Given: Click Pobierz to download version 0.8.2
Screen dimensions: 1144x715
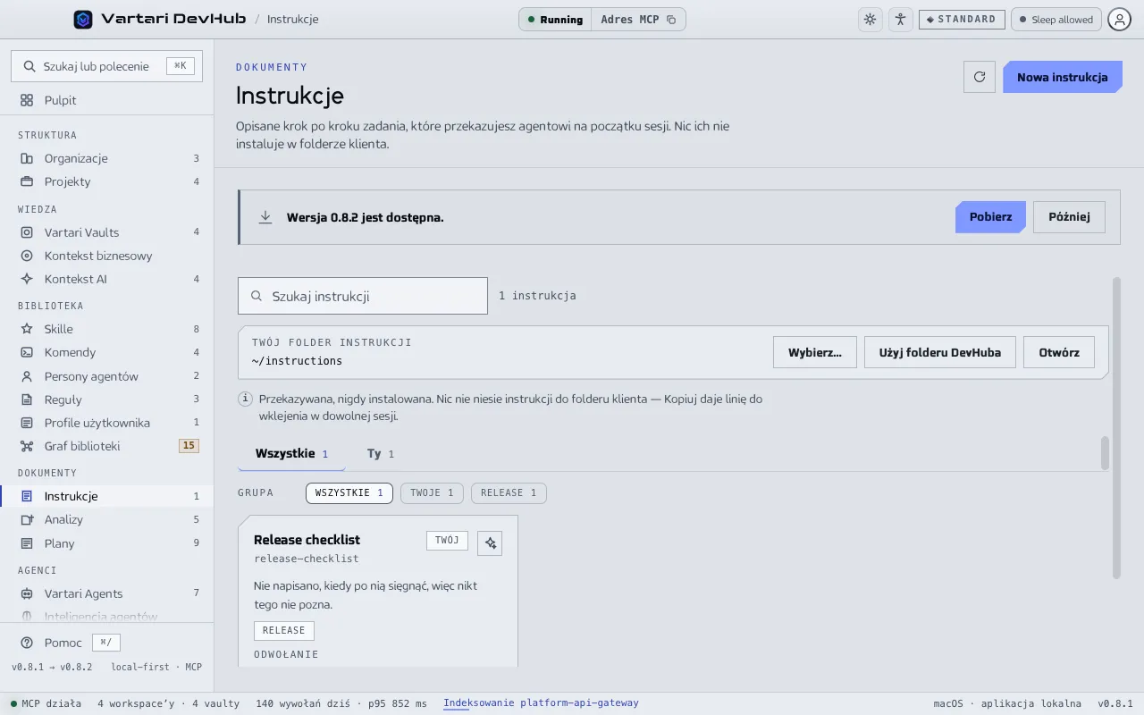Looking at the screenshot, I should click(x=990, y=216).
